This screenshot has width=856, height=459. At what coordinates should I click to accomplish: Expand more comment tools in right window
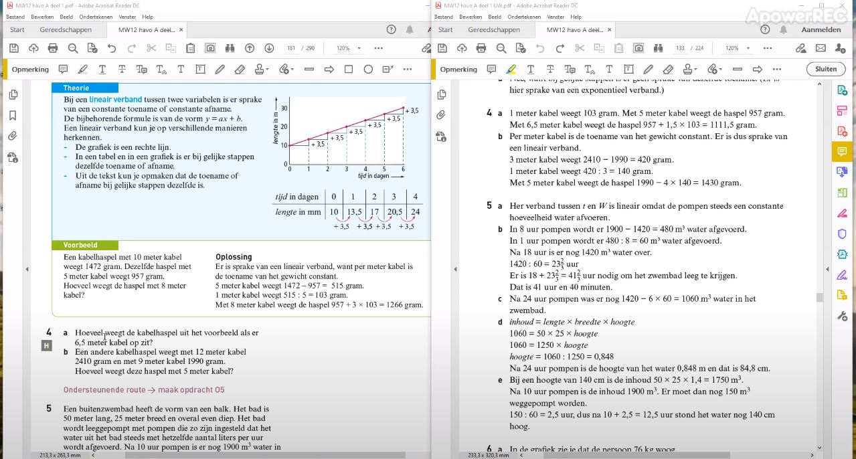pos(777,69)
